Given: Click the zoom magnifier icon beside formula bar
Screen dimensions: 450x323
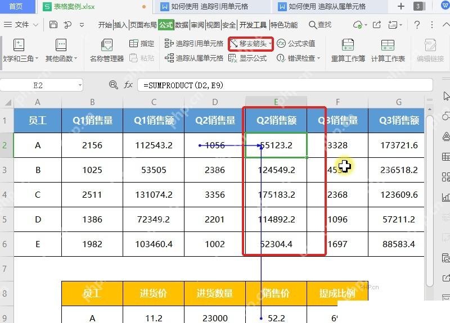Looking at the screenshot, I should [114, 85].
